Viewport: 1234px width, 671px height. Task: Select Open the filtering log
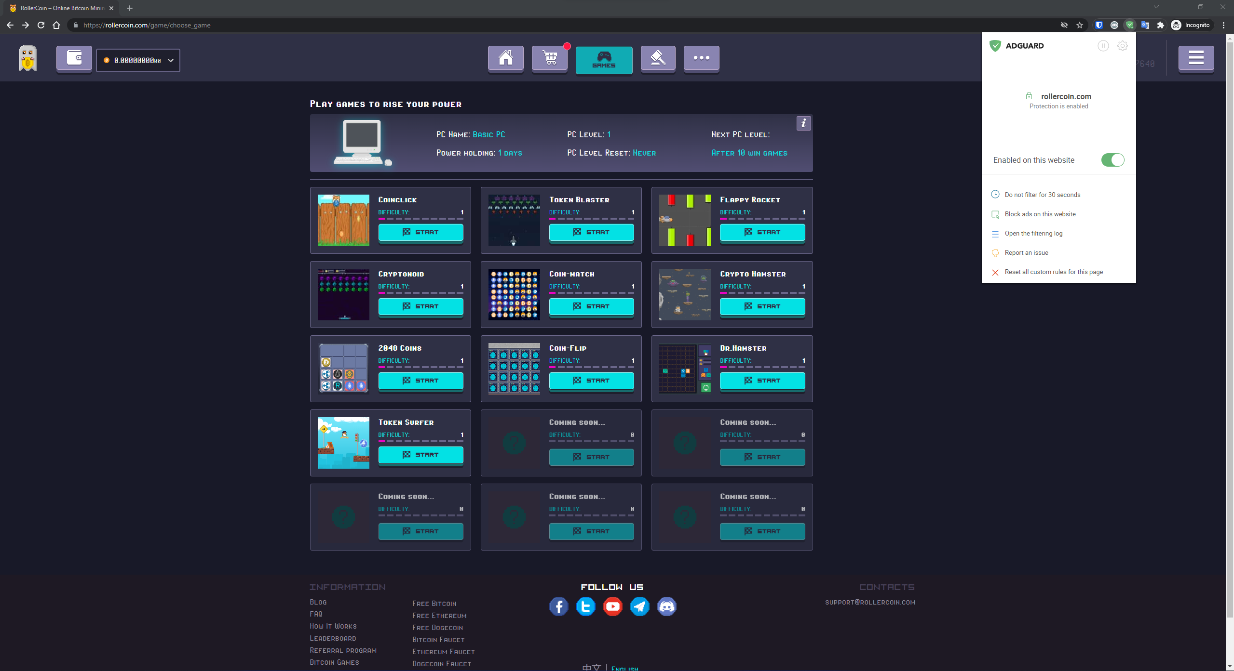click(1033, 233)
